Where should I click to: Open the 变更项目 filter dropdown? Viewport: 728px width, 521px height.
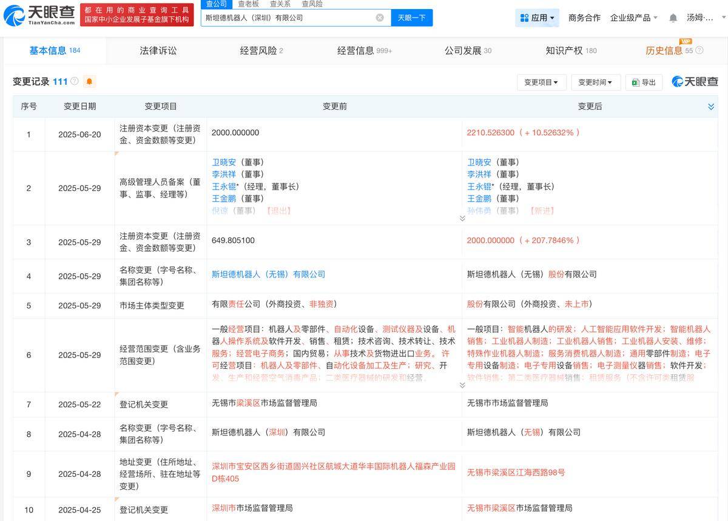(x=542, y=82)
